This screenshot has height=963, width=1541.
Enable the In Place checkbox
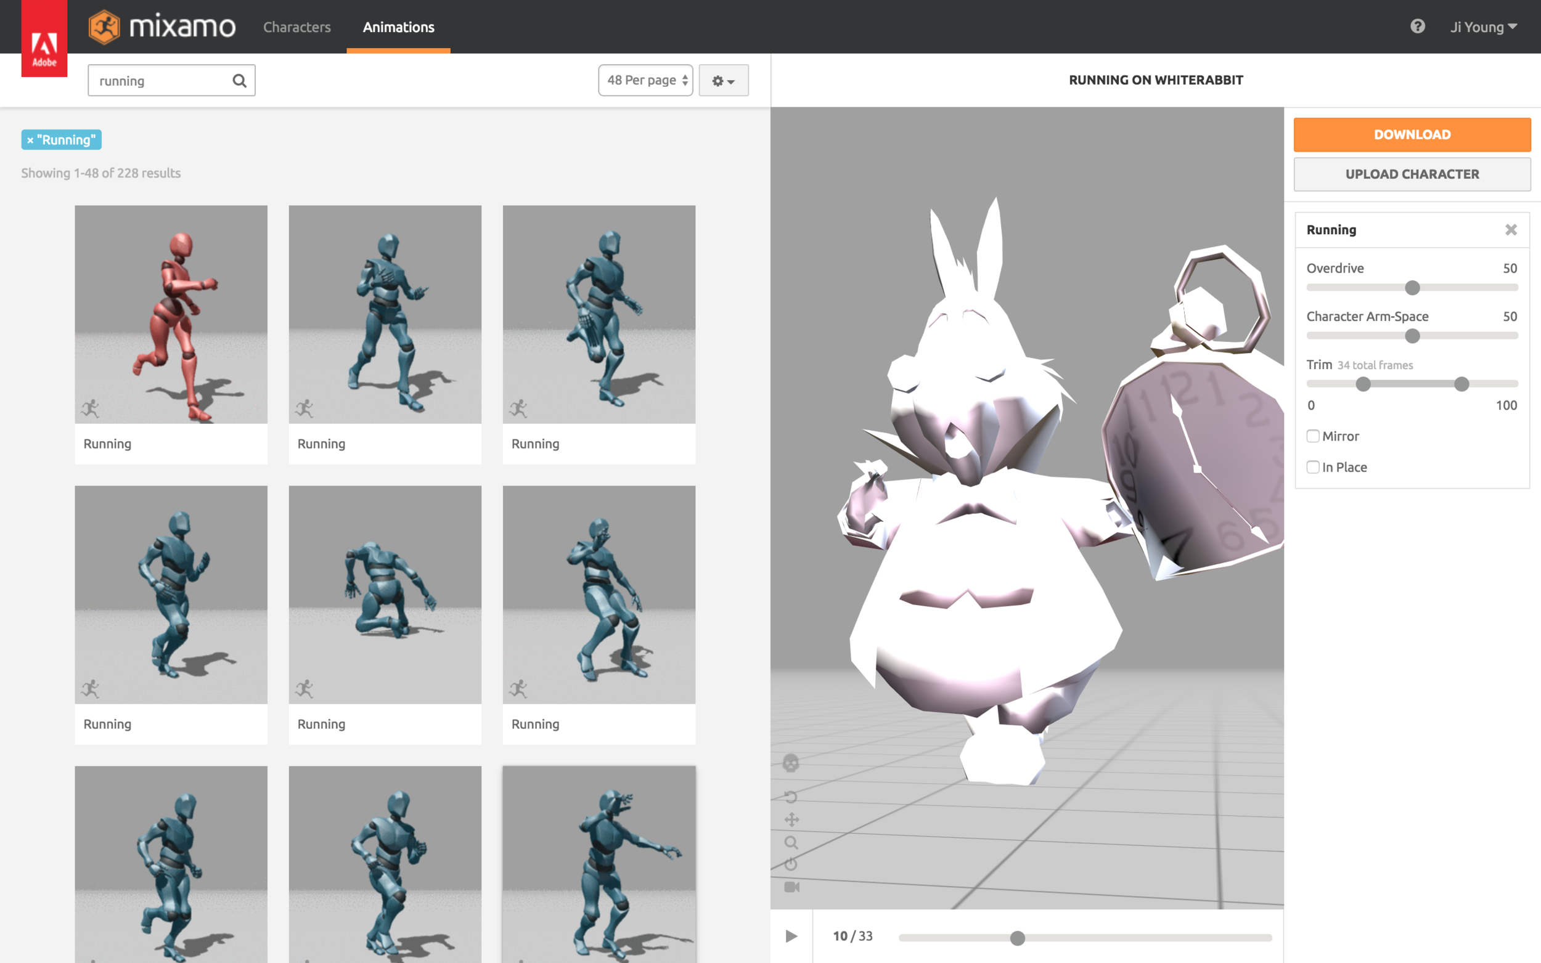pos(1312,467)
